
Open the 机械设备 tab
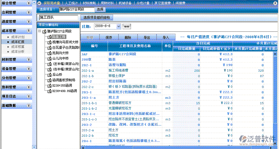point(125,3)
